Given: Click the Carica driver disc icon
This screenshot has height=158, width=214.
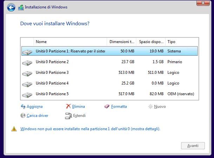Looking at the screenshot, I should coord(23,116).
